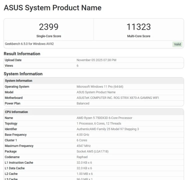Viewport: 186px width, 180px height.
Task: Select the Views count 6
Action: pos(77,65)
